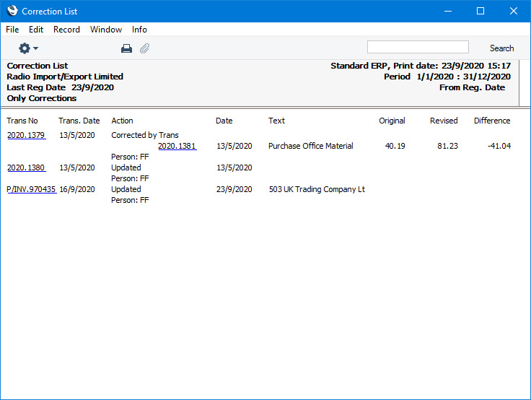531x400 pixels.
Task: Click the Purchase Office Material text
Action: point(310,146)
